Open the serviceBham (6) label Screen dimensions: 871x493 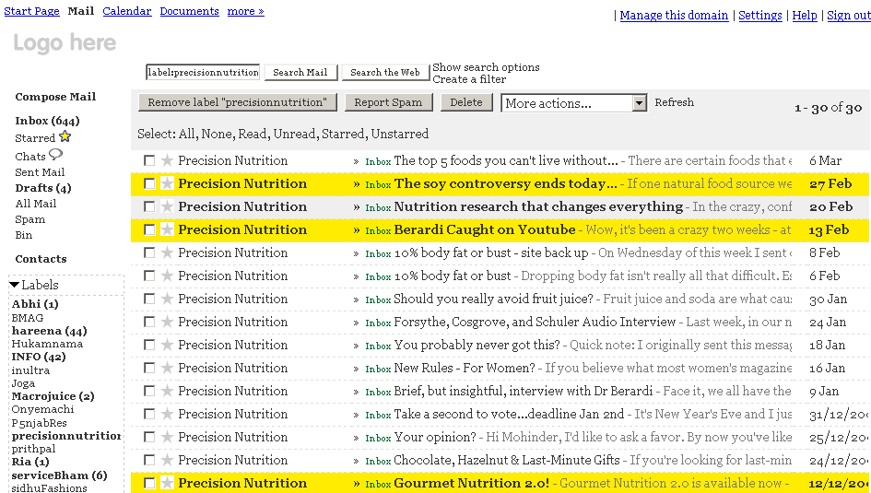pyautogui.click(x=59, y=475)
